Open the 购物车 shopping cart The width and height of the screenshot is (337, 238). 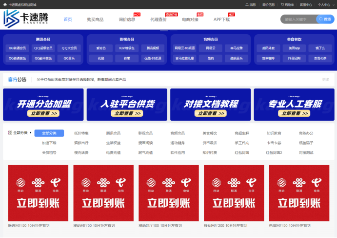click(x=287, y=4)
